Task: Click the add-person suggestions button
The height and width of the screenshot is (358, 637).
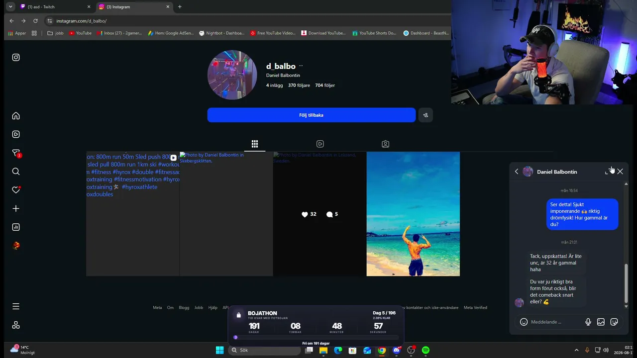Action: [x=425, y=115]
